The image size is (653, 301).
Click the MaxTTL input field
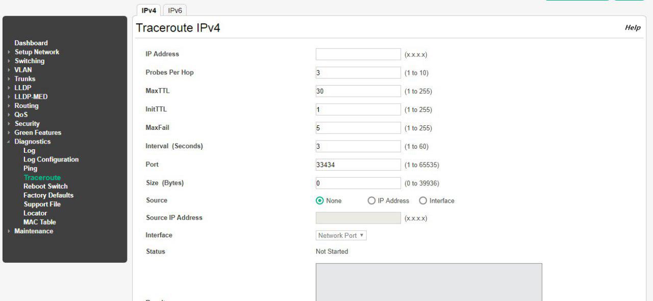click(358, 91)
